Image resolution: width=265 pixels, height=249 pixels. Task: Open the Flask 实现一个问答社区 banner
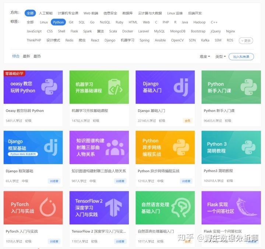[231, 208]
